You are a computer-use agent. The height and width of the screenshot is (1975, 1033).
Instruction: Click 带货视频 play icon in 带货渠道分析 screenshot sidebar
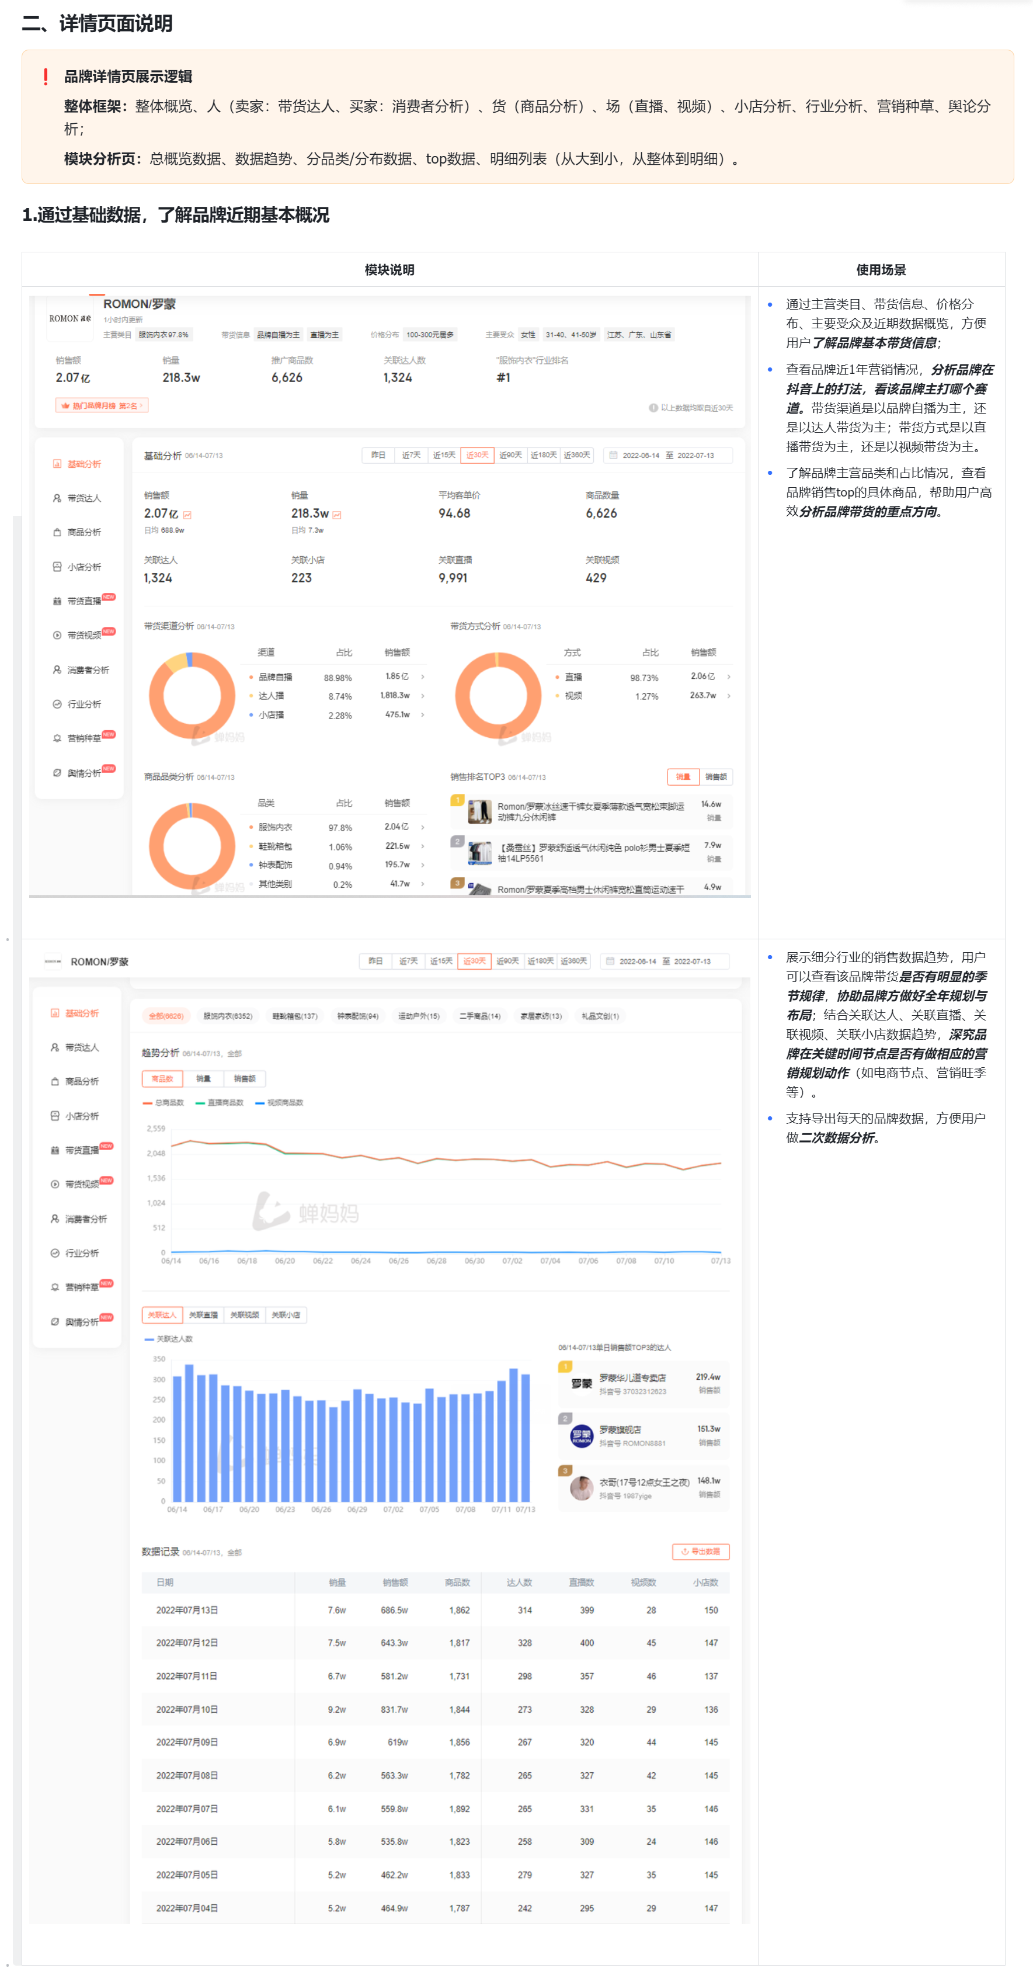57,635
